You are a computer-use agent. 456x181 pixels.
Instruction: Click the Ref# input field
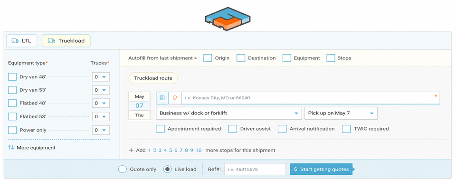pos(255,169)
